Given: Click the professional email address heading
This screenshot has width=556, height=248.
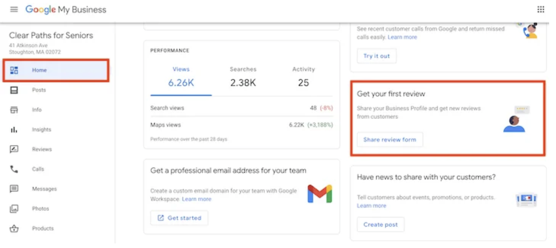Looking at the screenshot, I should tap(228, 171).
